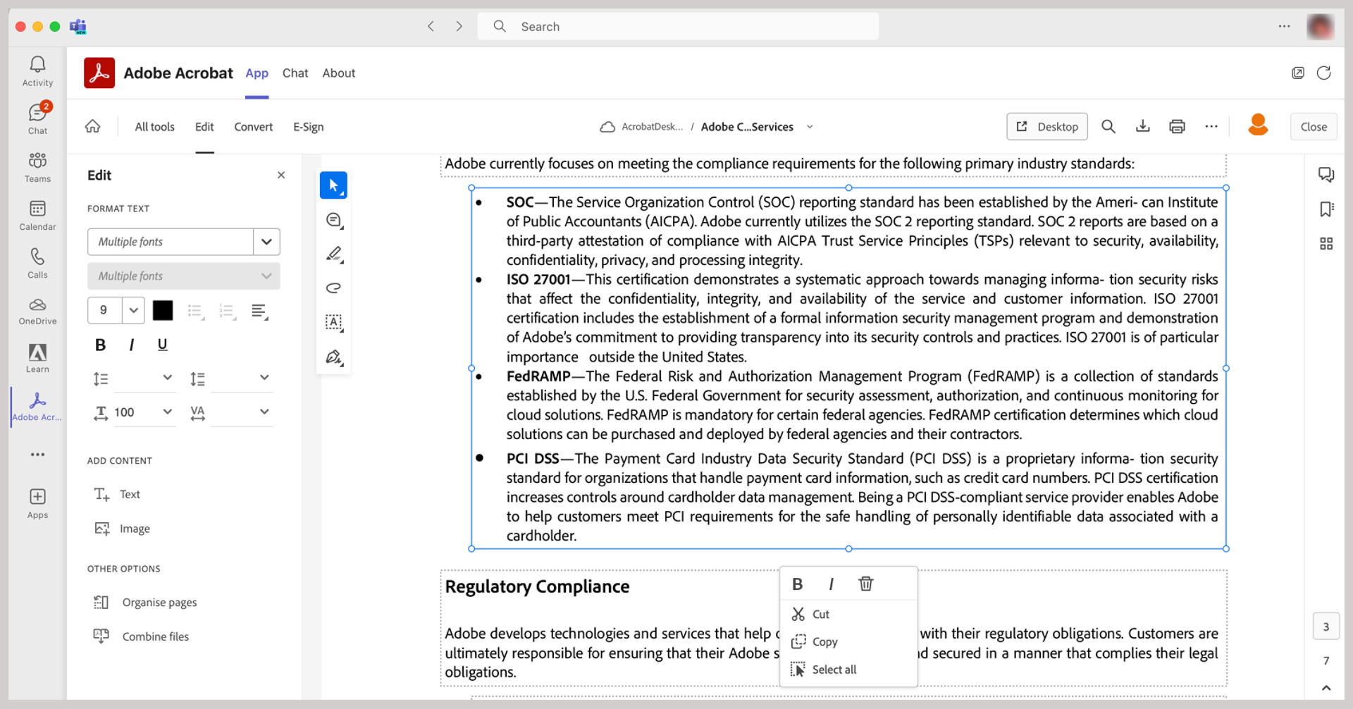Print the document
The width and height of the screenshot is (1353, 709).
(1177, 126)
